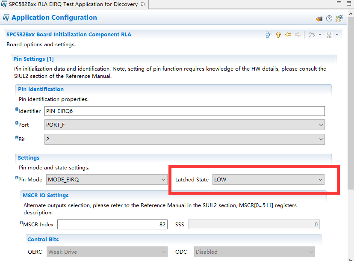
Task: Select the component tree outline view icon
Action: pos(268,35)
